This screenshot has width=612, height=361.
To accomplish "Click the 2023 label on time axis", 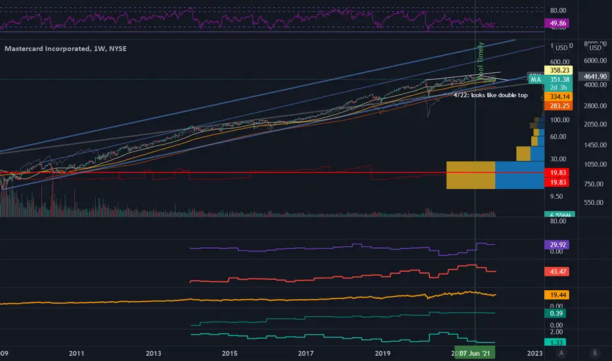I will (535, 353).
